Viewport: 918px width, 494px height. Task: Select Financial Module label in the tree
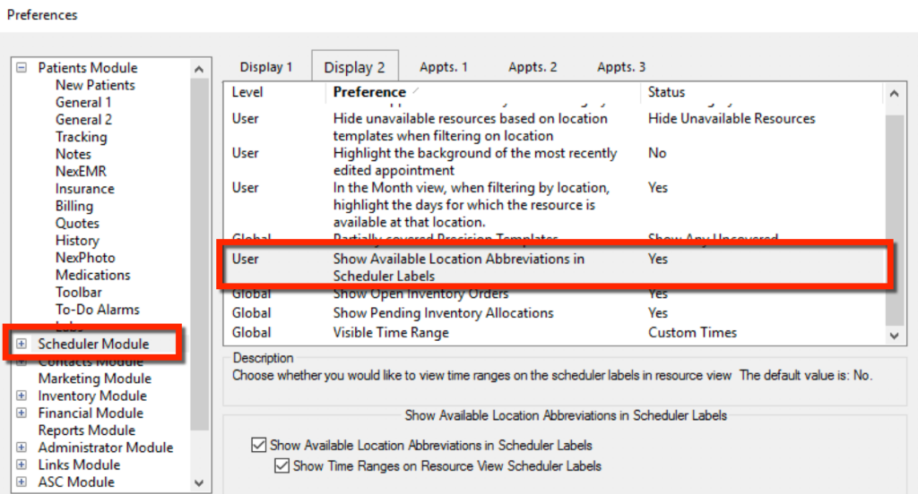(x=91, y=413)
